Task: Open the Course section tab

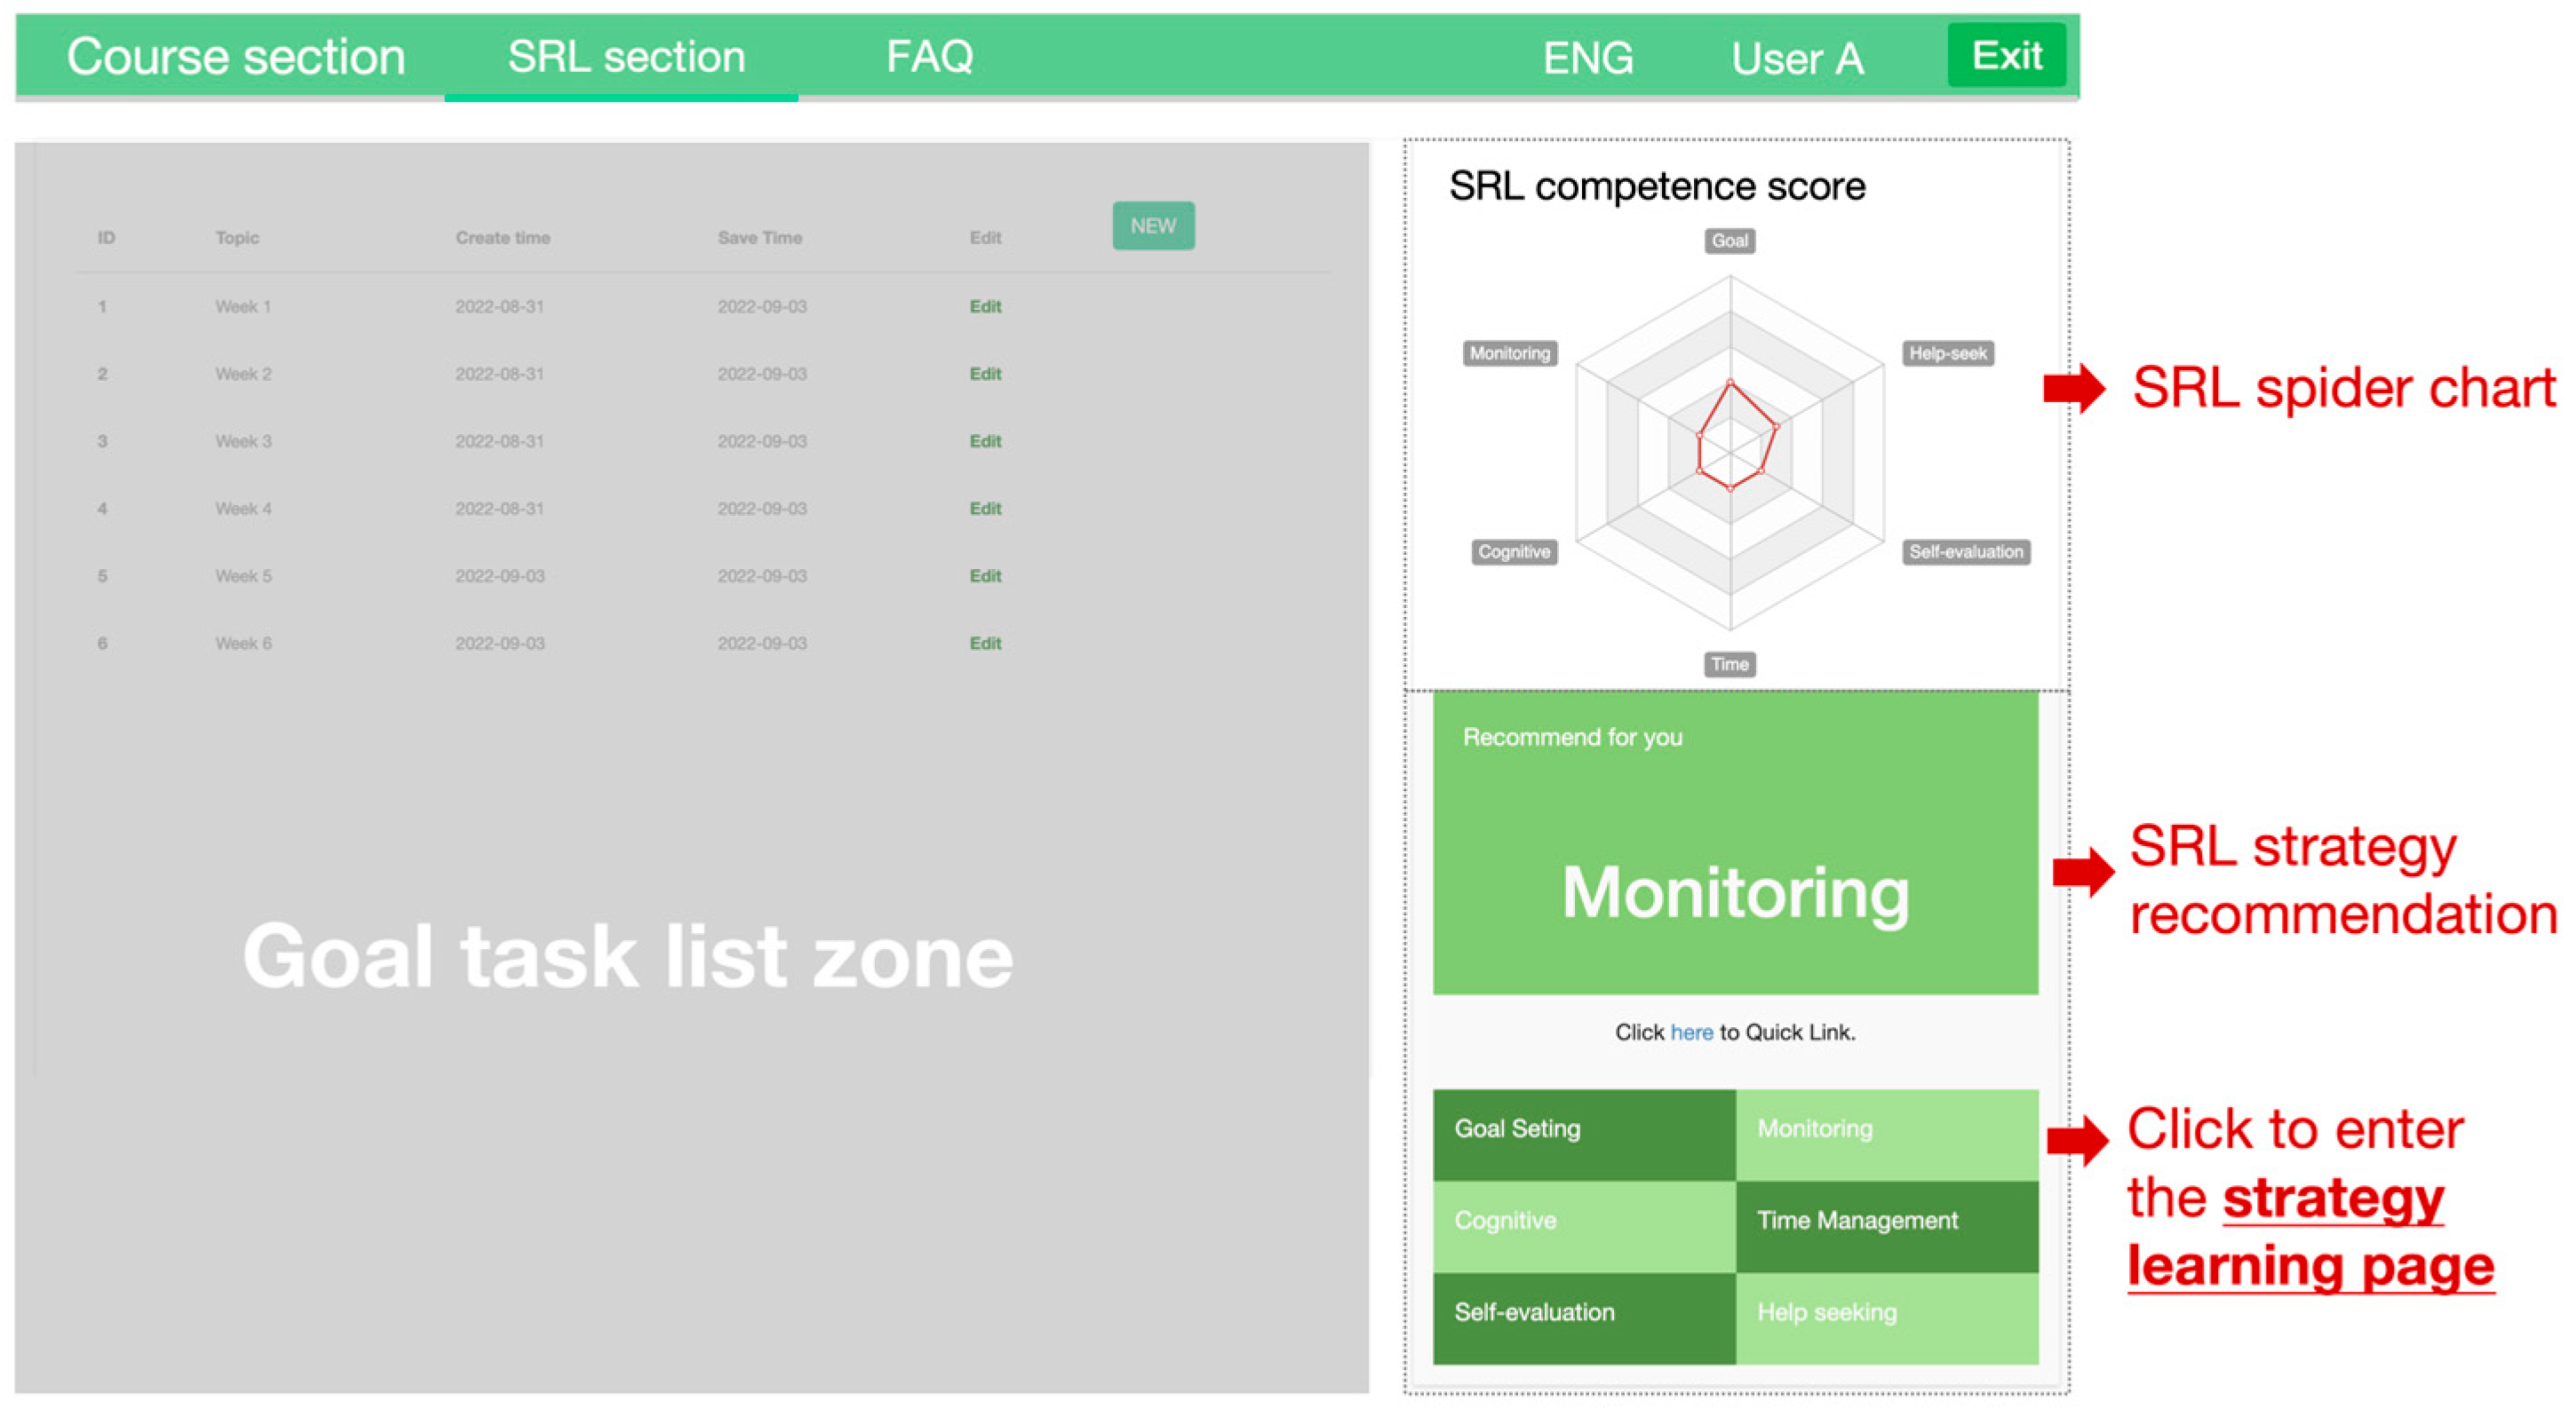Action: pos(236,57)
